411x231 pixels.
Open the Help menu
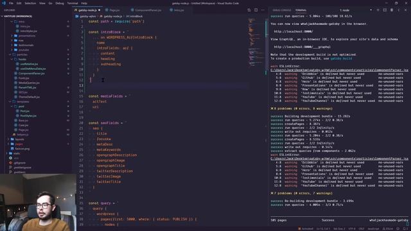coord(84,3)
